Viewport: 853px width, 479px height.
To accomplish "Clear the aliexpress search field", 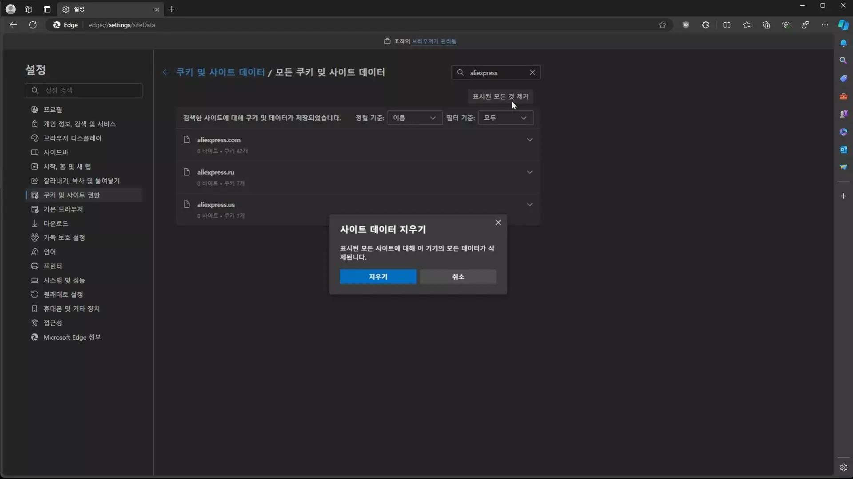I will 533,72.
